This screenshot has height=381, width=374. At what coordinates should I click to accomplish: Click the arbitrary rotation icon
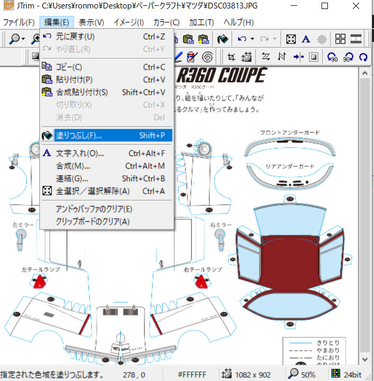pos(363,57)
